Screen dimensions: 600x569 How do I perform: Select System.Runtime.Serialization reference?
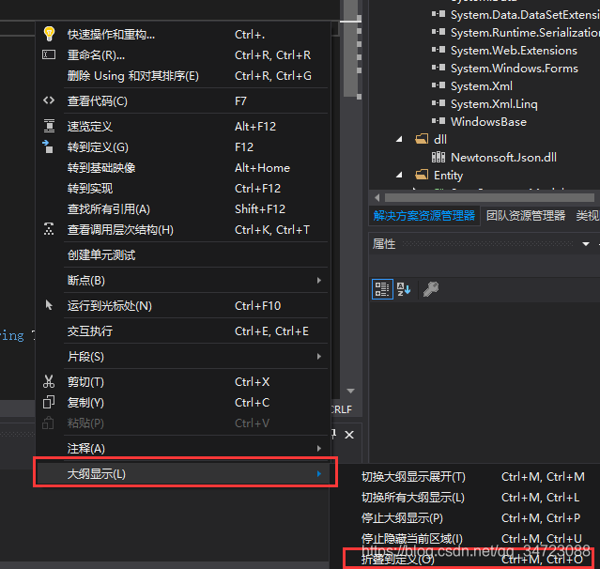pos(525,33)
